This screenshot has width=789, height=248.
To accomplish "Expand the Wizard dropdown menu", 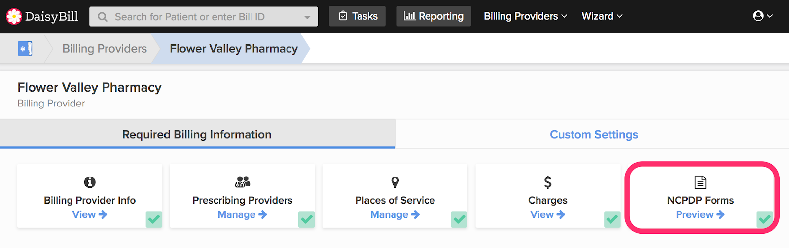I will pos(602,16).
